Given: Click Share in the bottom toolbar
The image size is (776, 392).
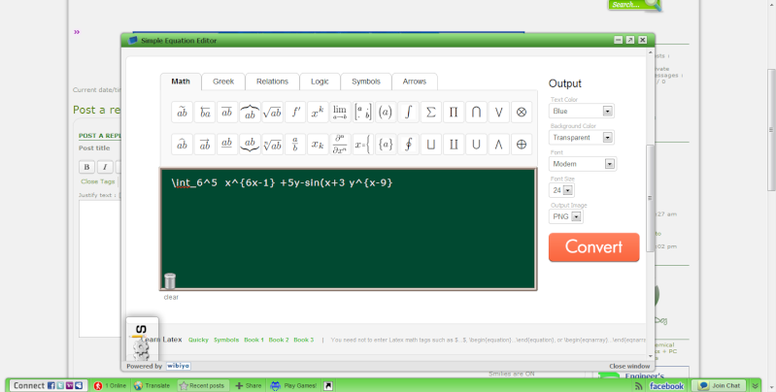Looking at the screenshot, I should coord(249,385).
